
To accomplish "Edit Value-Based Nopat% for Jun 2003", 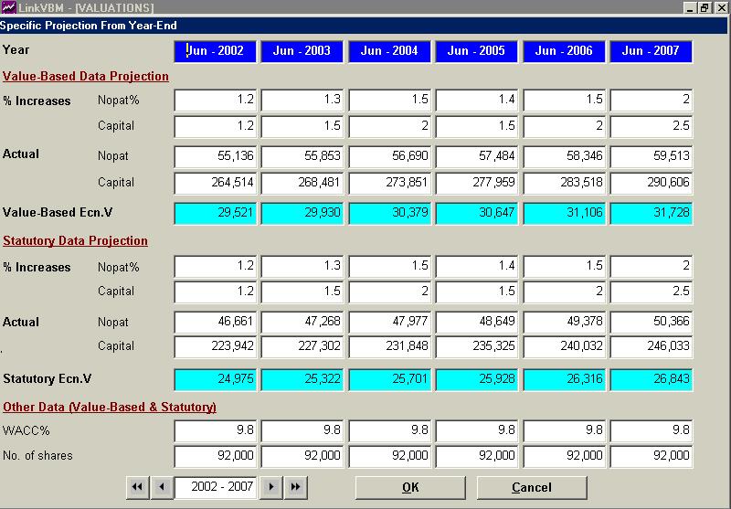I will tap(302, 100).
